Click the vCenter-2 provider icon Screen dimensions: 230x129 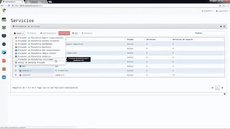tap(20, 71)
